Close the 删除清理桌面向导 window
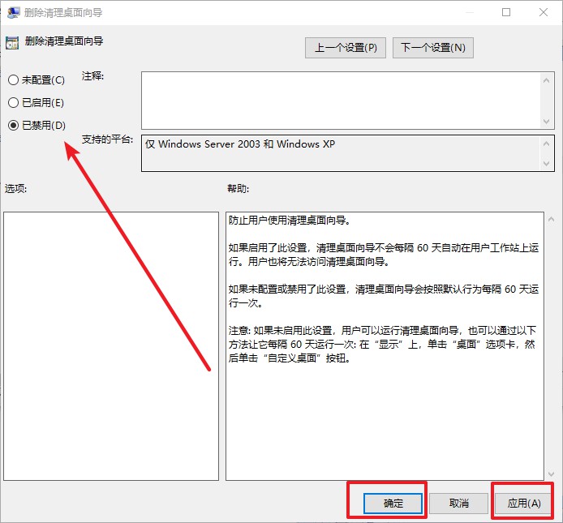Image resolution: width=563 pixels, height=523 pixels. pyautogui.click(x=544, y=12)
